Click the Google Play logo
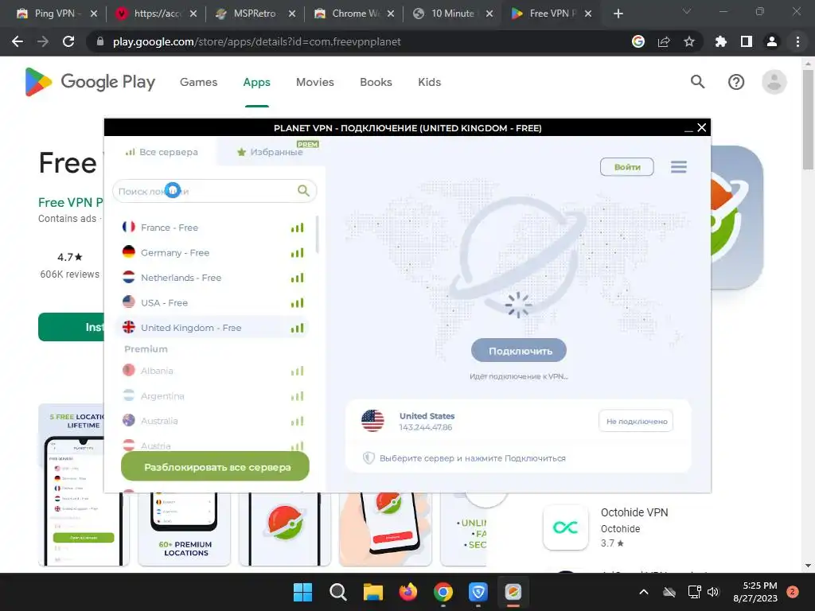This screenshot has height=611, width=815. (90, 82)
